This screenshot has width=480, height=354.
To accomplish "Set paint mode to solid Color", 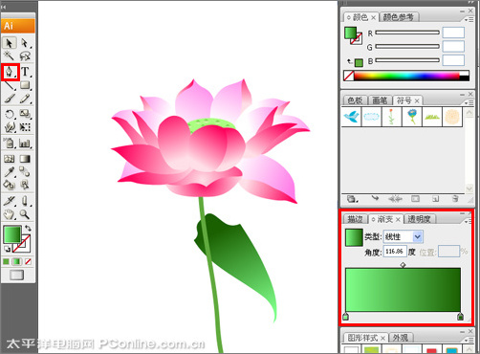I will [x=6, y=262].
